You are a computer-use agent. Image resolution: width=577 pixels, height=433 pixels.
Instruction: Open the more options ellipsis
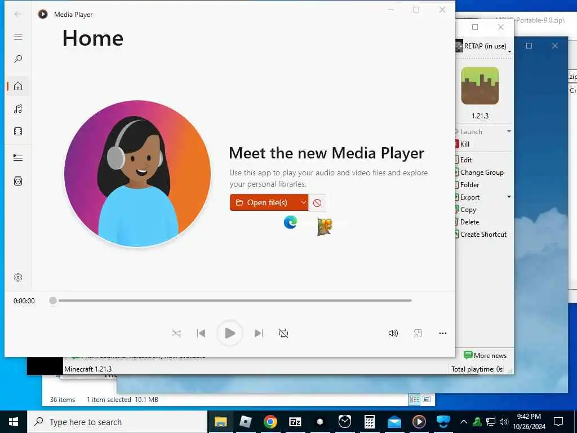(x=443, y=333)
